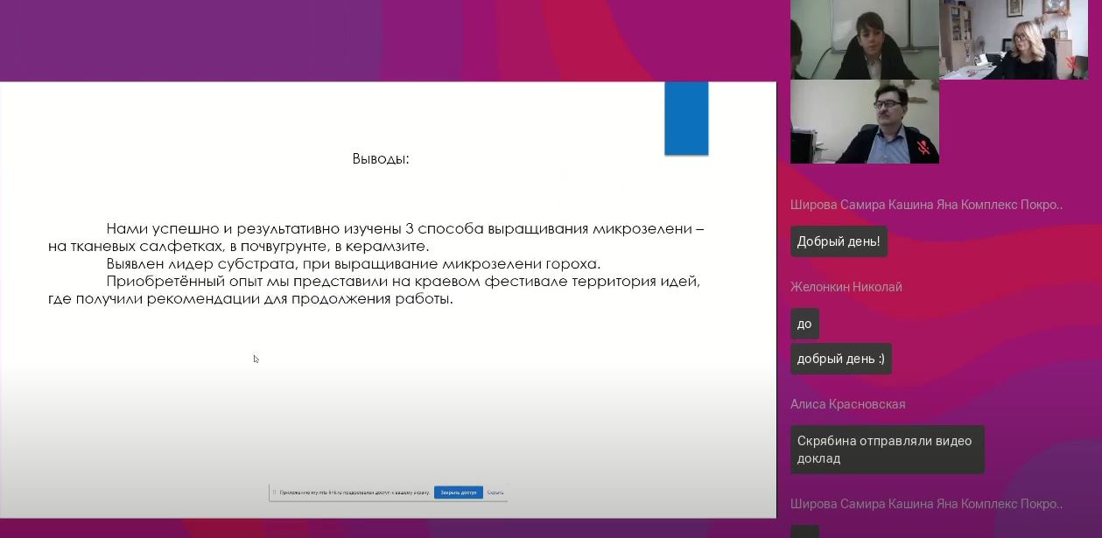
Task: Click the blue rectangle on the slide
Action: pos(686,118)
